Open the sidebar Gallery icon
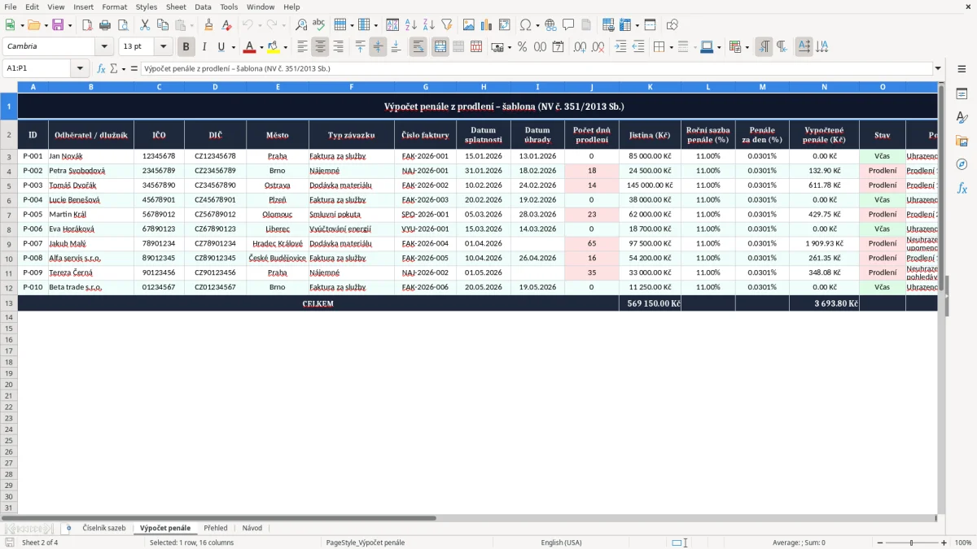Viewport: 977px width, 549px height. point(962,141)
